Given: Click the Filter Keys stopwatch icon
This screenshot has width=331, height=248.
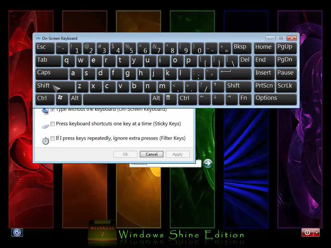Looking at the screenshot, I should tap(45, 141).
